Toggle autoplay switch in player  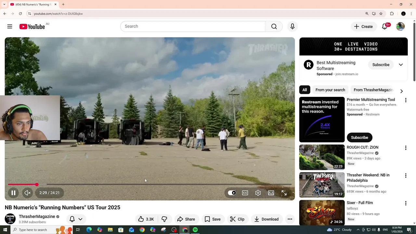[x=232, y=193]
